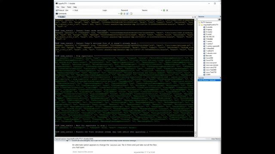Click the Sessions panel search box

click(208, 19)
